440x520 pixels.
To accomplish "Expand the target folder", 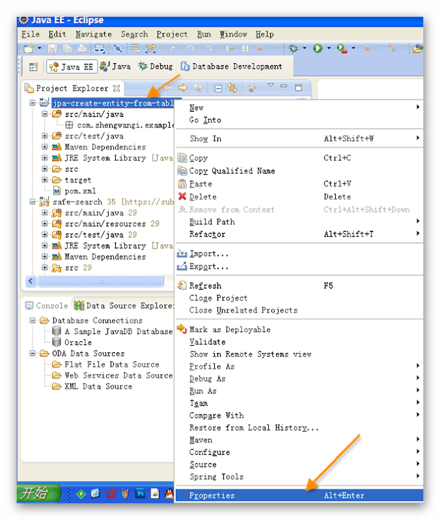I will [x=44, y=180].
